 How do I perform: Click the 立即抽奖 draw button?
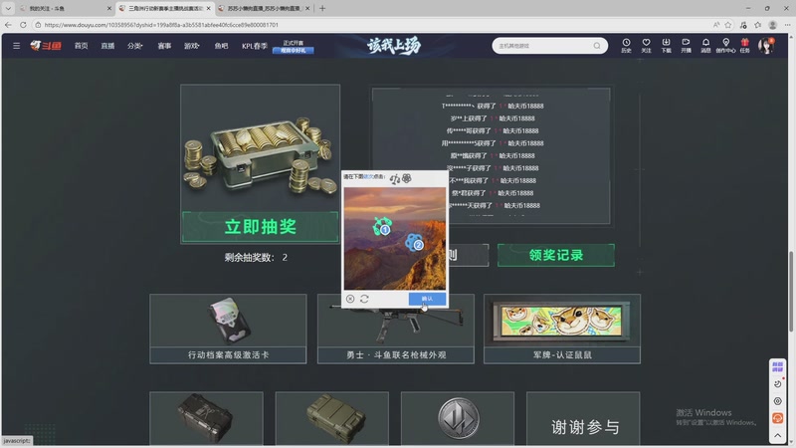(x=260, y=227)
